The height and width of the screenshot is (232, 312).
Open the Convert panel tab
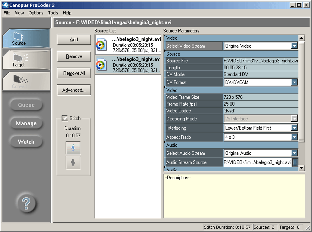(x=26, y=81)
